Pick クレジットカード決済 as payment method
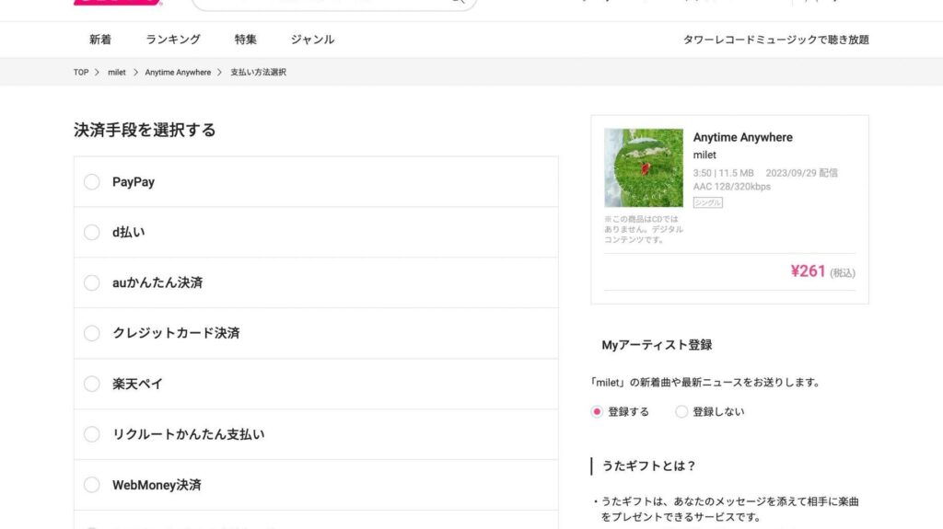Image resolution: width=943 pixels, height=529 pixels. click(91, 333)
